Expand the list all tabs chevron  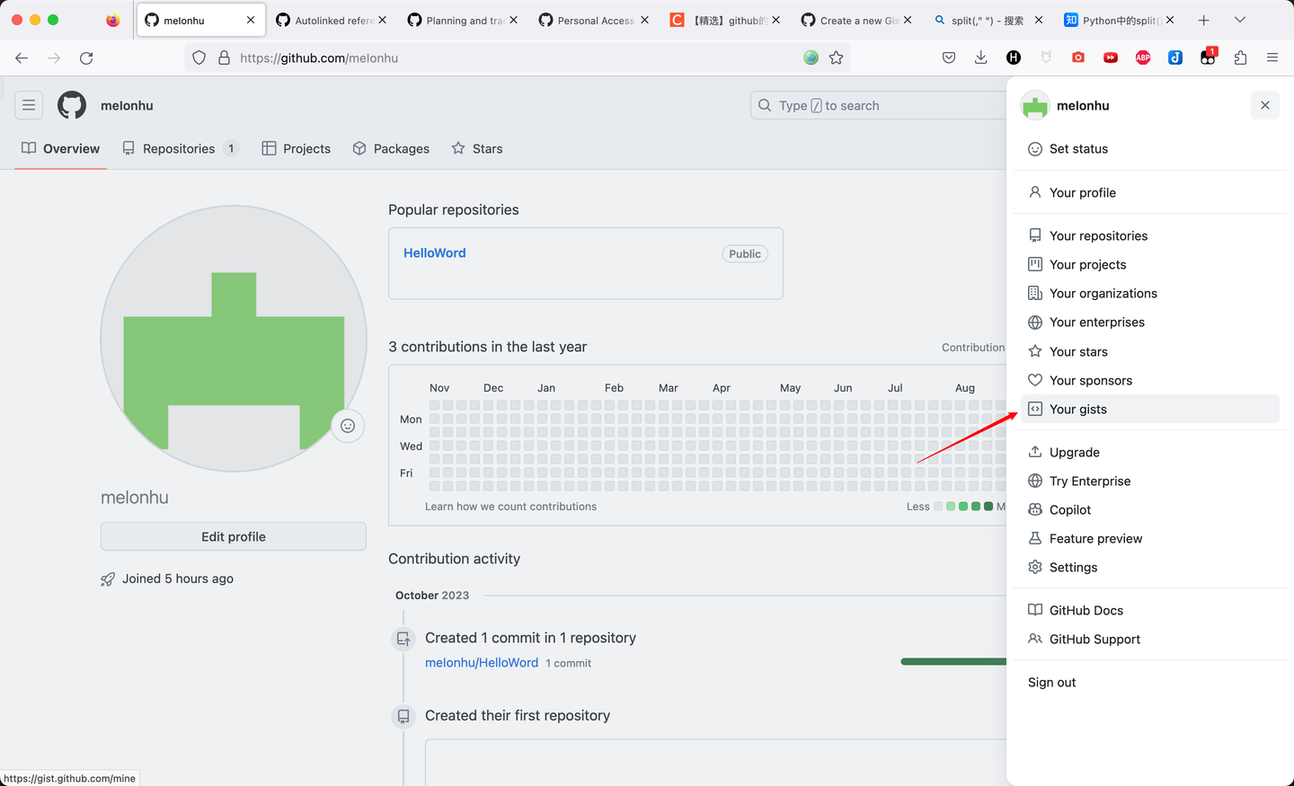(x=1240, y=20)
